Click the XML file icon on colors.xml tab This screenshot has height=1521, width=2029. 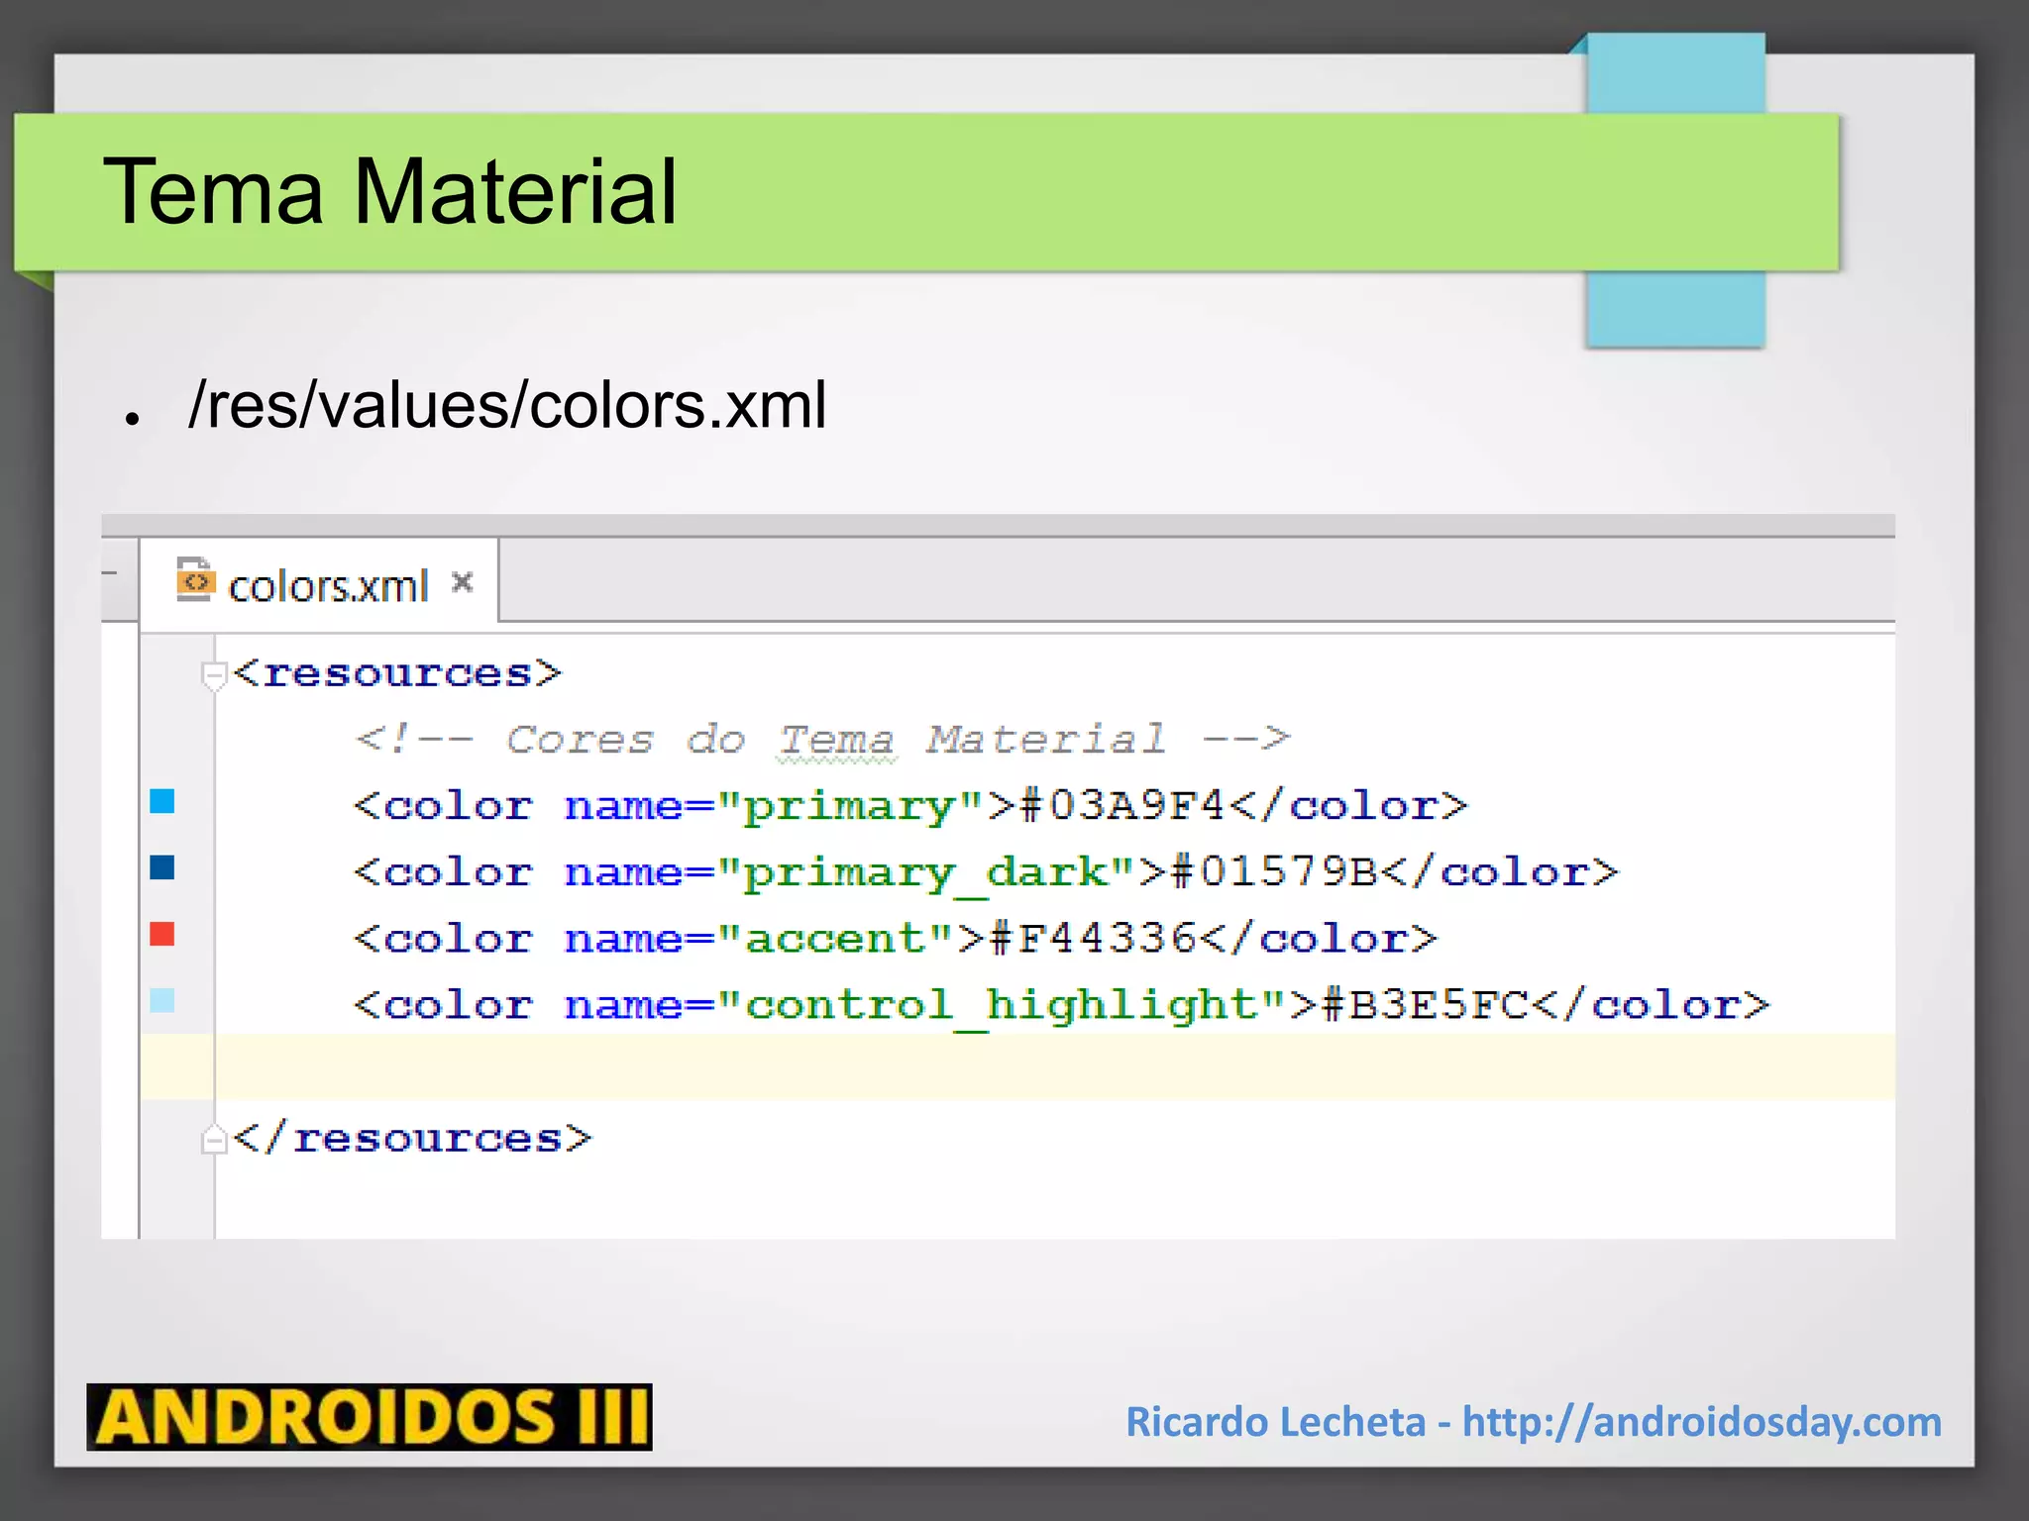195,579
